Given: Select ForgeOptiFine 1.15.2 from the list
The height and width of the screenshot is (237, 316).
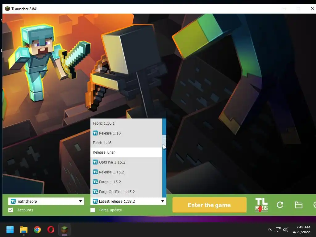Looking at the screenshot, I should pyautogui.click(x=126, y=192).
